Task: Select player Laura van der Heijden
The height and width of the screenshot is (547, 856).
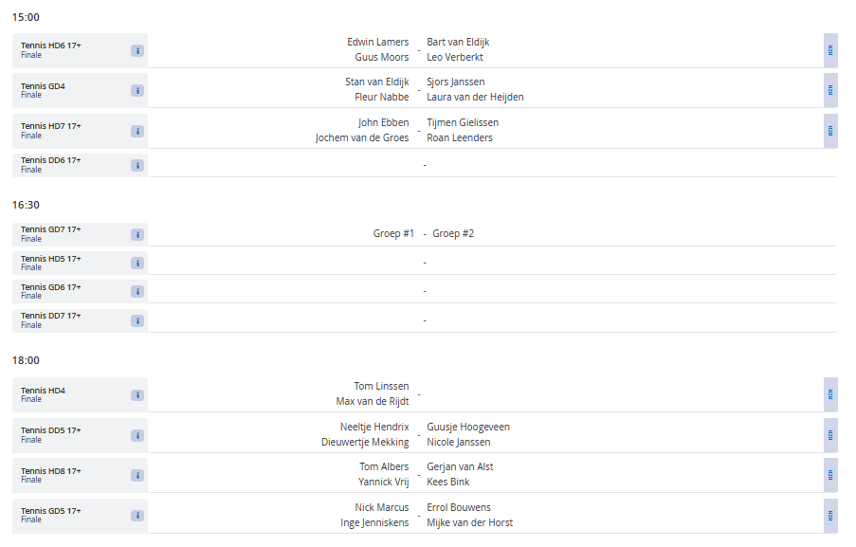Action: coord(475,97)
